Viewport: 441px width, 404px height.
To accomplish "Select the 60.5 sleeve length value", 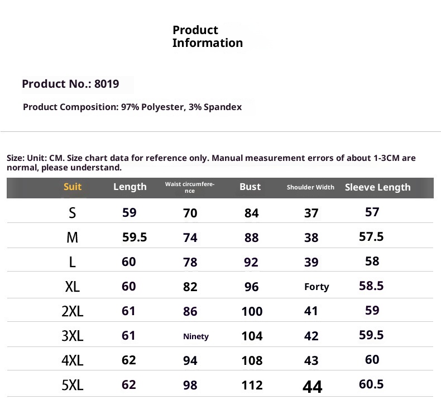I will tap(371, 384).
